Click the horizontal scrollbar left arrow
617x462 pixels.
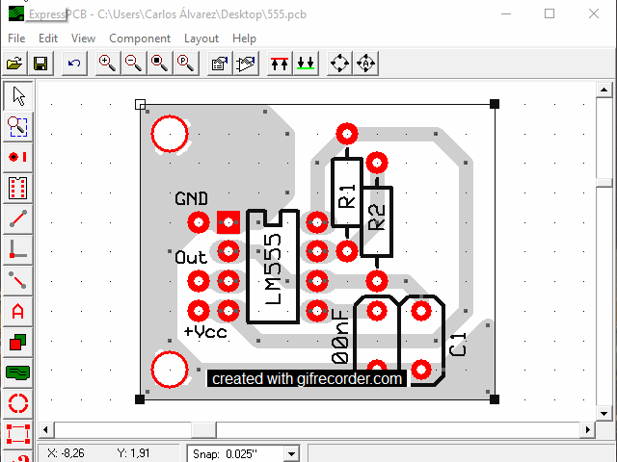[x=45, y=430]
